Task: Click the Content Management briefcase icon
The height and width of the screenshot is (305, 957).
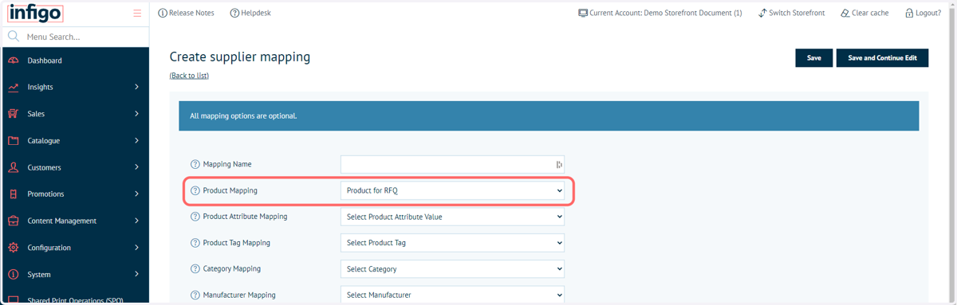Action: 14,221
